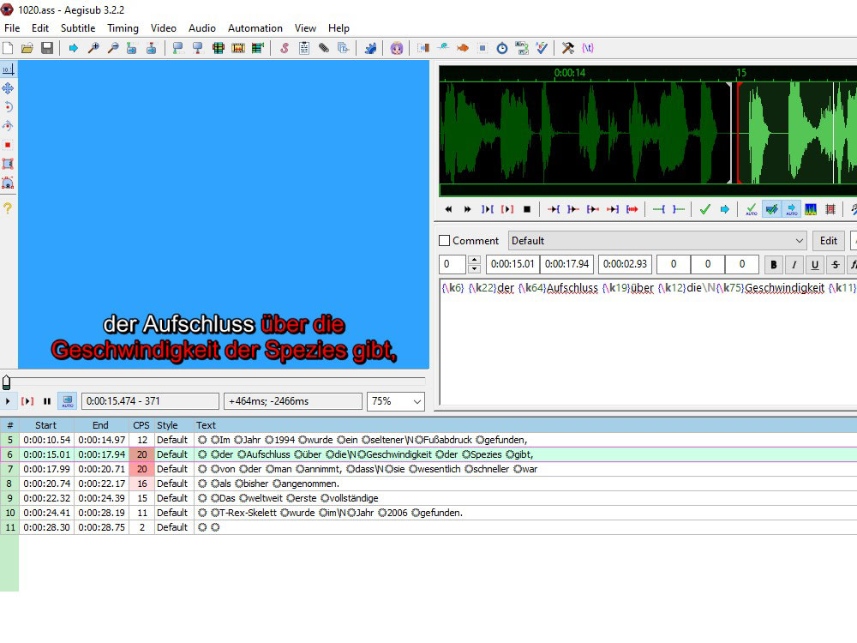Create a new subtitles file
The width and height of the screenshot is (857, 643).
[8, 48]
